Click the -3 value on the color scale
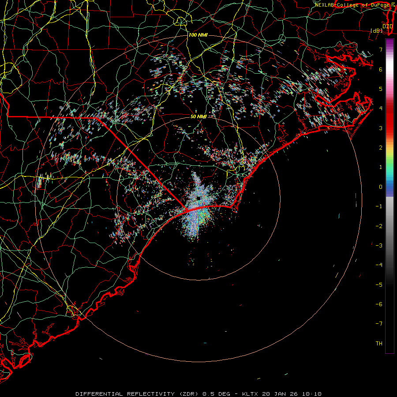 379,245
